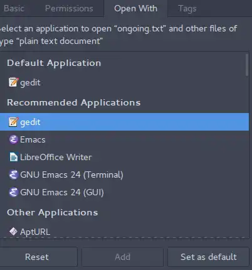Click Set as default button
252x270 pixels.
(x=209, y=257)
